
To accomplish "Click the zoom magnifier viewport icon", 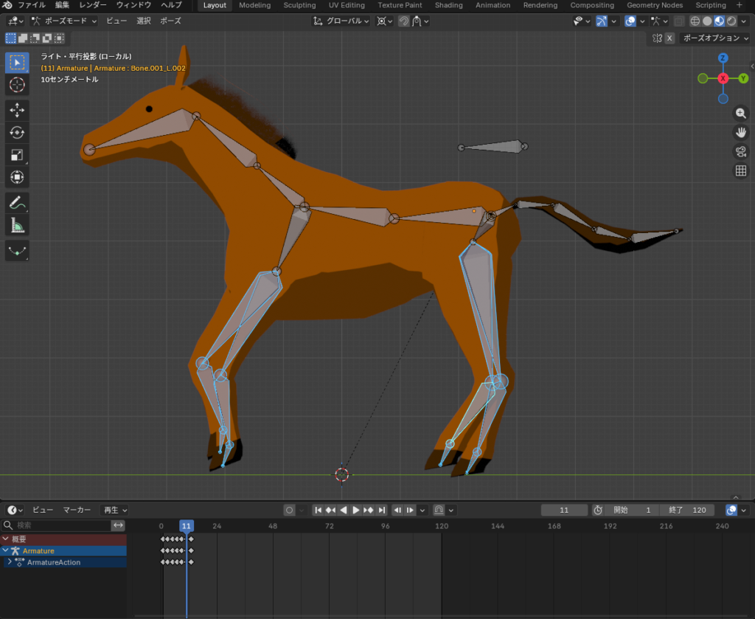I will [x=741, y=114].
